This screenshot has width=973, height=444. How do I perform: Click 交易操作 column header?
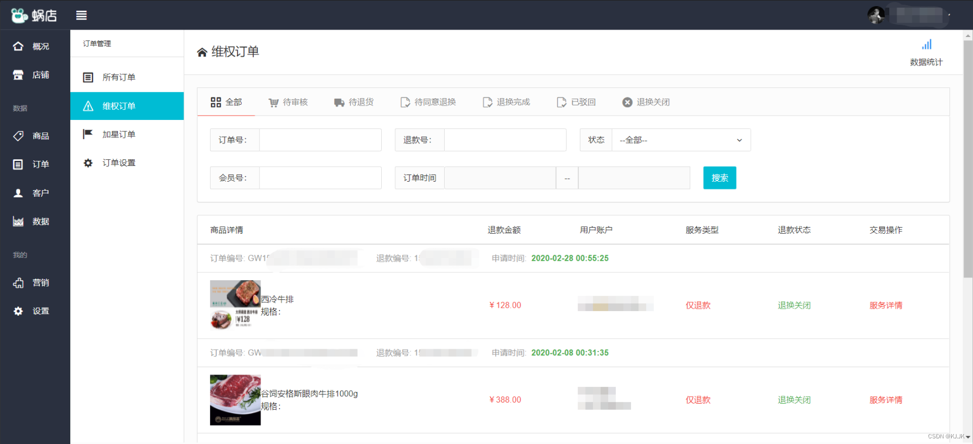coord(886,230)
